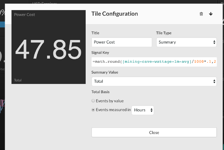Image resolution: width=224 pixels, height=150 pixels.
Task: Click the Title label above the text field
Action: click(95, 33)
